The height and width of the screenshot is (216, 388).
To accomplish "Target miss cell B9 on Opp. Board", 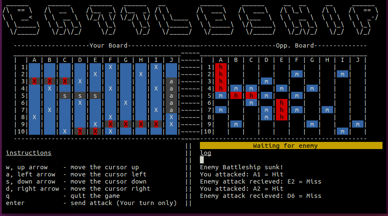I will 236,124.
